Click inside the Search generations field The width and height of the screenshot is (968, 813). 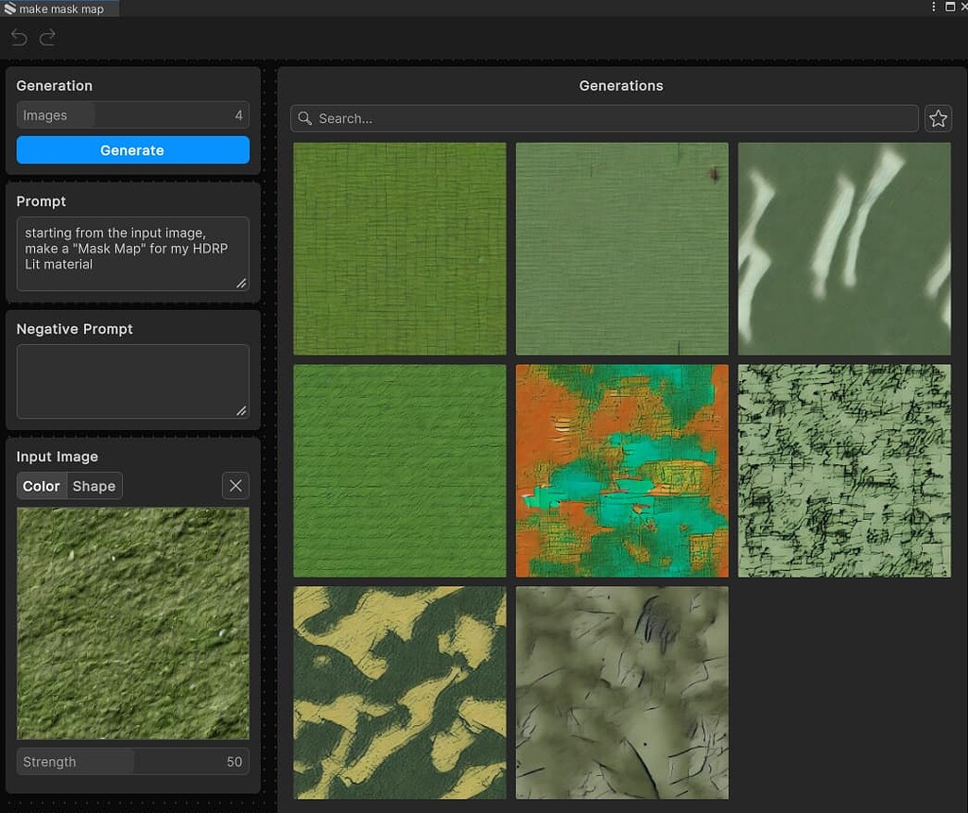605,118
